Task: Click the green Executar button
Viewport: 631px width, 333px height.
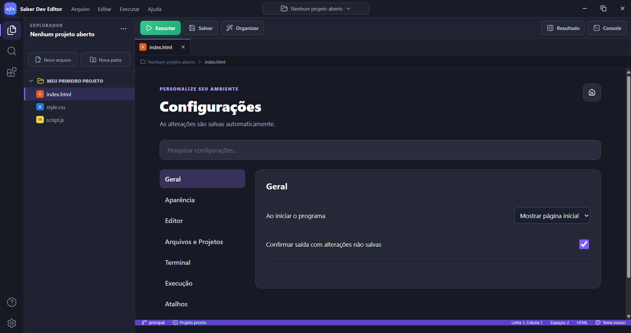Action: pyautogui.click(x=161, y=28)
